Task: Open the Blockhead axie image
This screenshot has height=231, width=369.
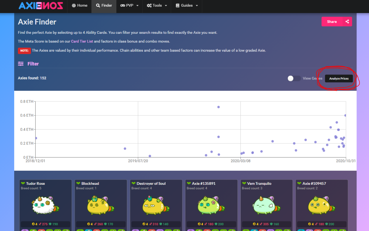Action: click(x=101, y=205)
